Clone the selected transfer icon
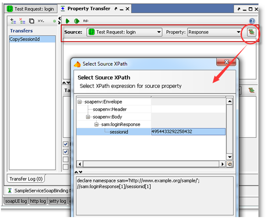267x218 pixels. point(32,21)
